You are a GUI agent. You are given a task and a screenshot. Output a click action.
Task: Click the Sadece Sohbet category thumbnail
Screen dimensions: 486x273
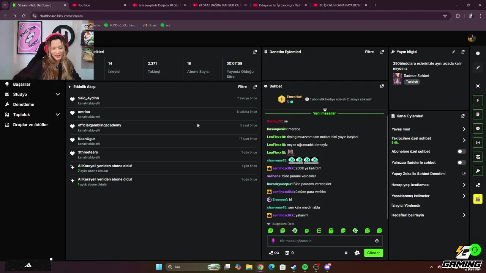click(398, 78)
